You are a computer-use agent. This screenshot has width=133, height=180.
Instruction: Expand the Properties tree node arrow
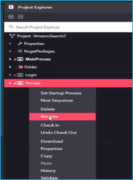pos(10,44)
